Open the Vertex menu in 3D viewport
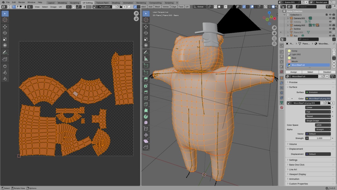The height and width of the screenshot is (190, 337). (x=166, y=7)
